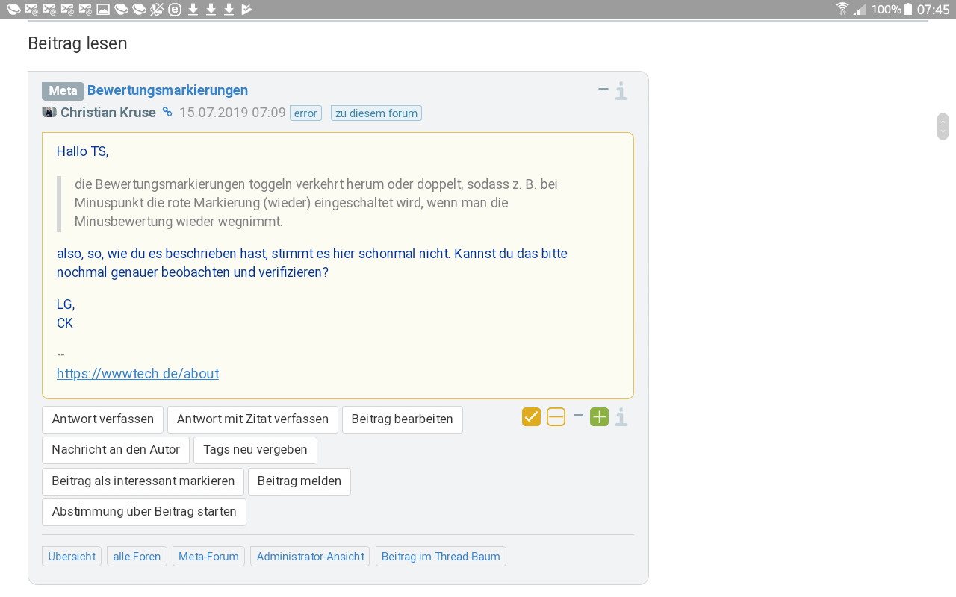Go to Übersicht navigation link
The image size is (956, 597).
72,557
